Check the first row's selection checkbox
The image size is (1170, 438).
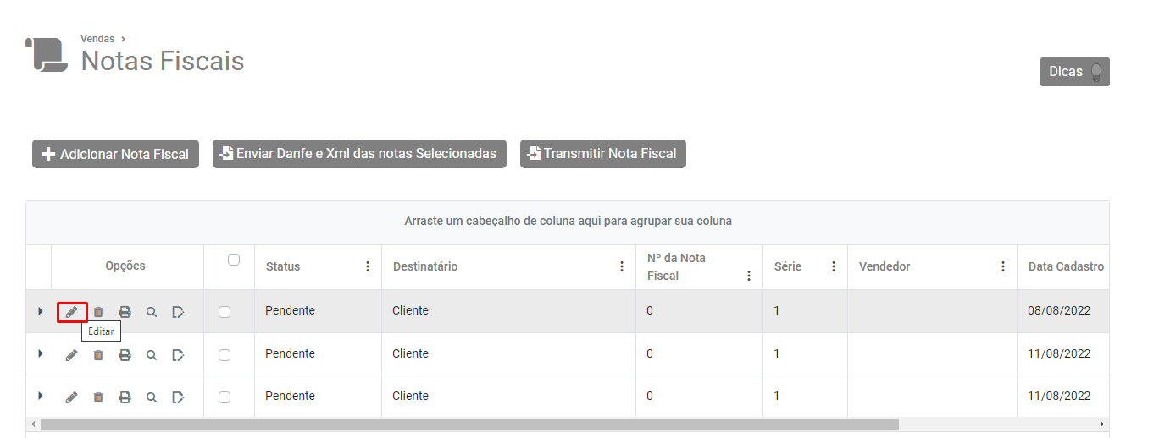click(x=225, y=312)
